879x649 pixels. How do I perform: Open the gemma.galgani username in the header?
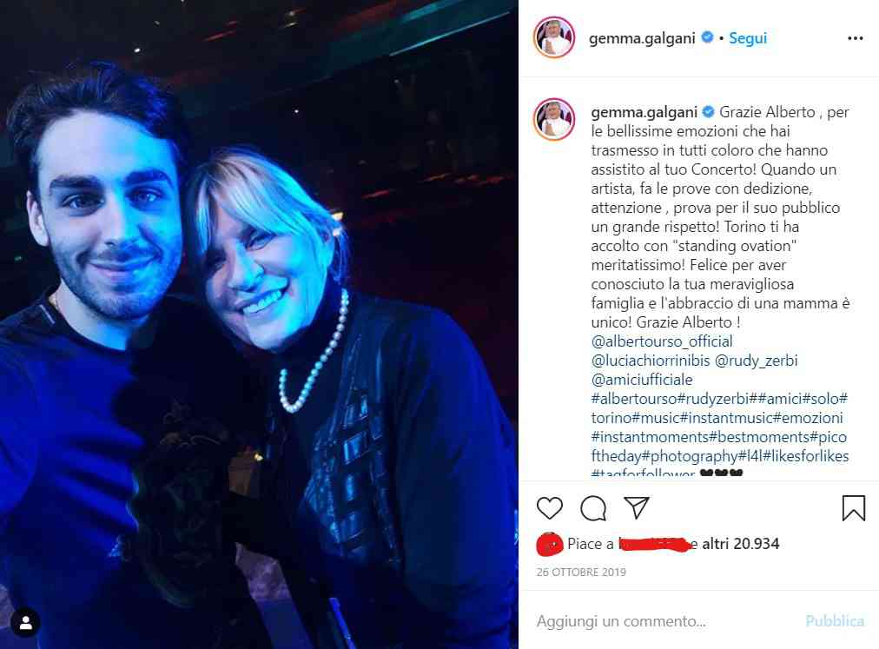coord(642,38)
